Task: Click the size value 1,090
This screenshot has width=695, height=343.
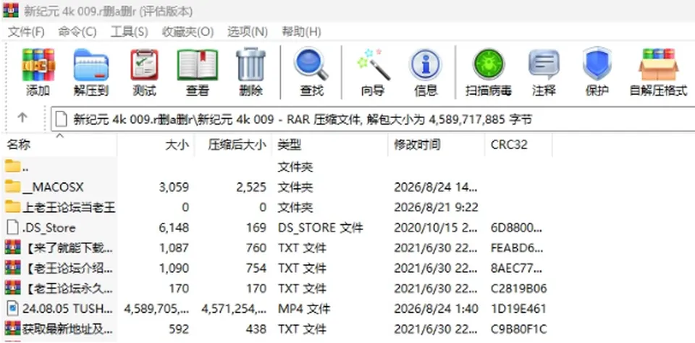Action: pyautogui.click(x=173, y=268)
